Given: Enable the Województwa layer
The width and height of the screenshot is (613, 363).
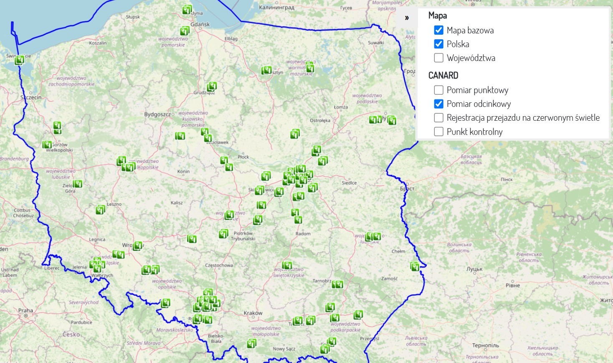Looking at the screenshot, I should tap(438, 58).
